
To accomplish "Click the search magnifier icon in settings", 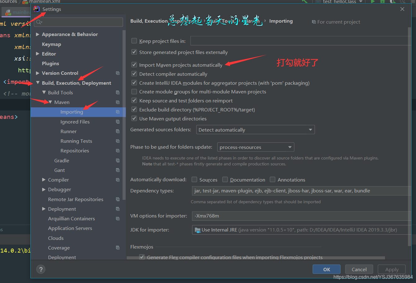I will point(39,22).
